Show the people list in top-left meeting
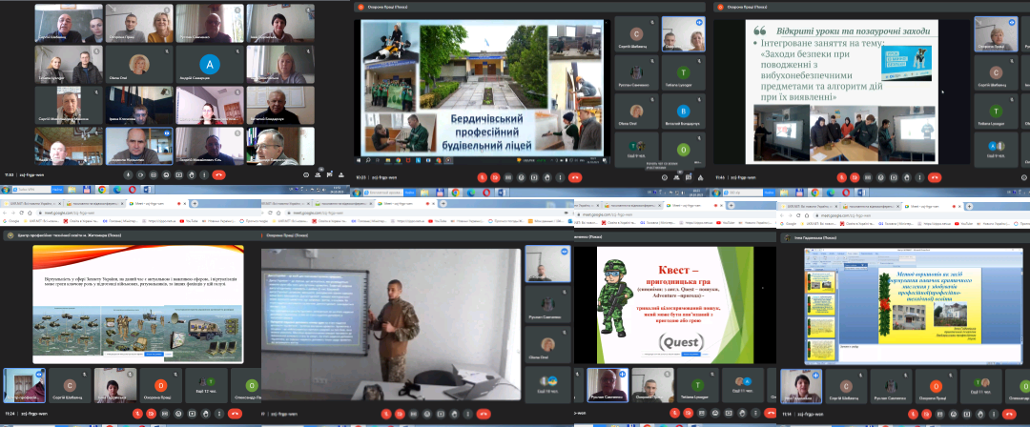 pyautogui.click(x=318, y=175)
